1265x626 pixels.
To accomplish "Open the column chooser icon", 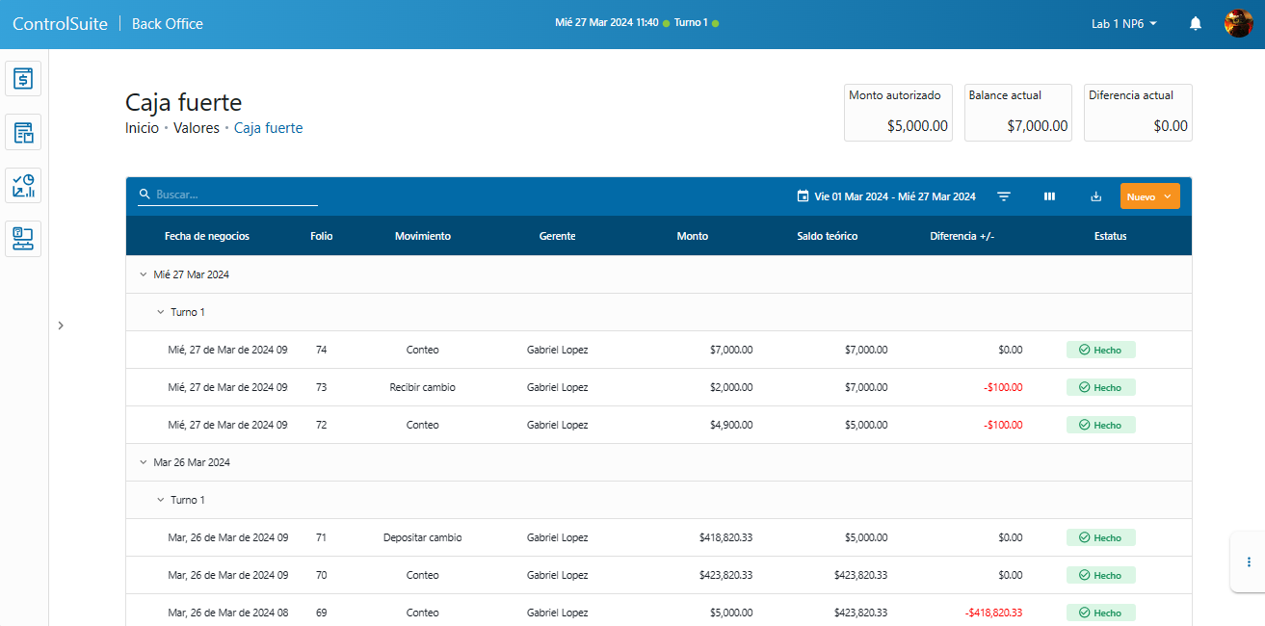I will coord(1049,196).
